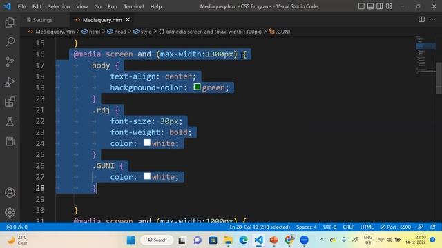
Task: Toggle the bottom panel layout icon
Action: (x=370, y=6)
